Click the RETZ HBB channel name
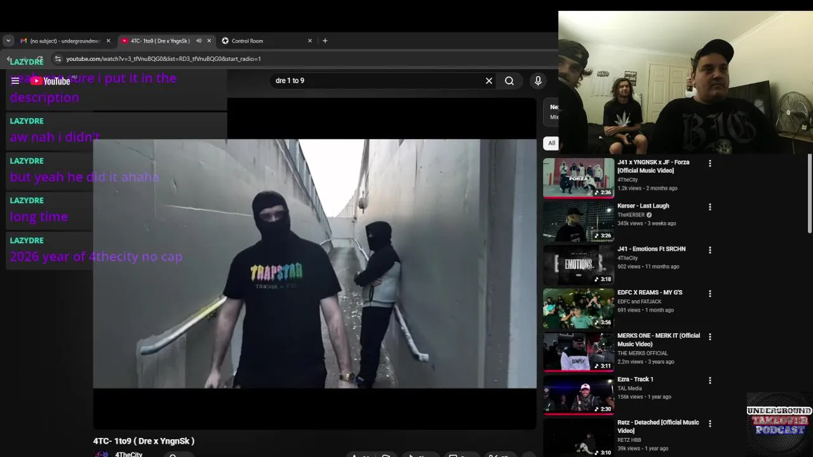Viewport: 813px width, 457px height. (629, 440)
